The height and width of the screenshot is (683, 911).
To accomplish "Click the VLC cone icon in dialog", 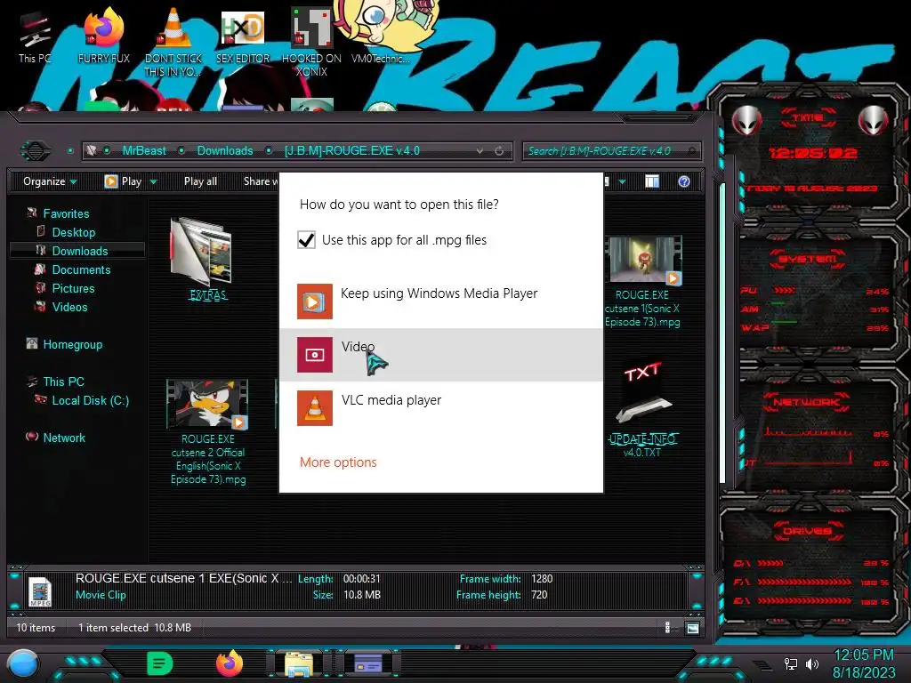I will point(314,408).
